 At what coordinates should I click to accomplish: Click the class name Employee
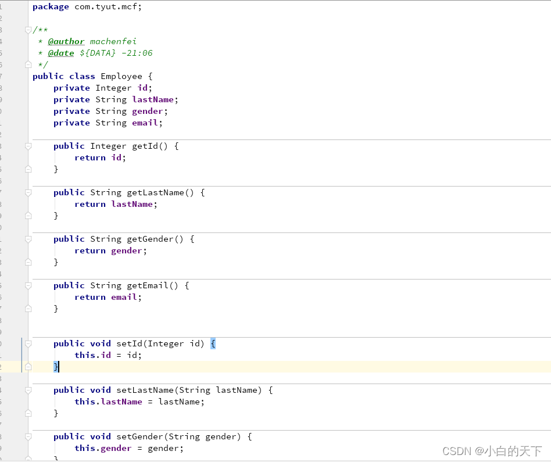coord(121,76)
